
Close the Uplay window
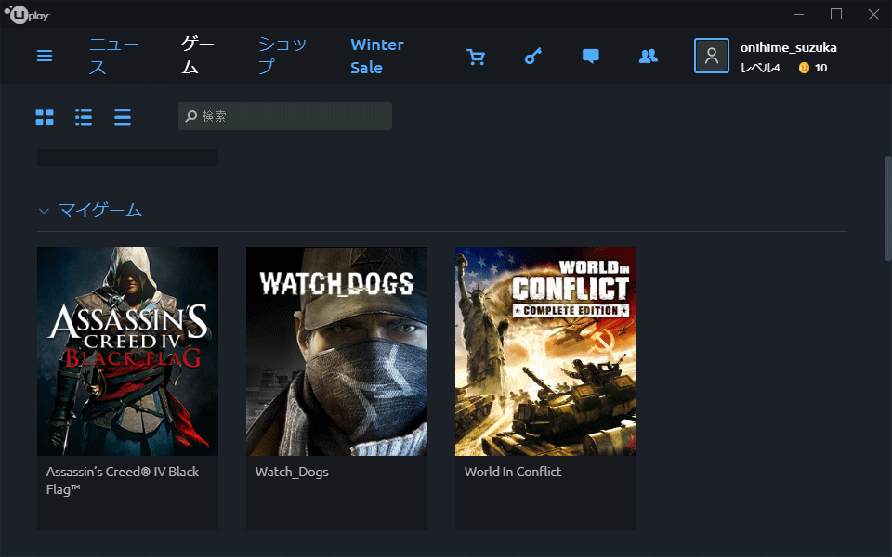873,14
